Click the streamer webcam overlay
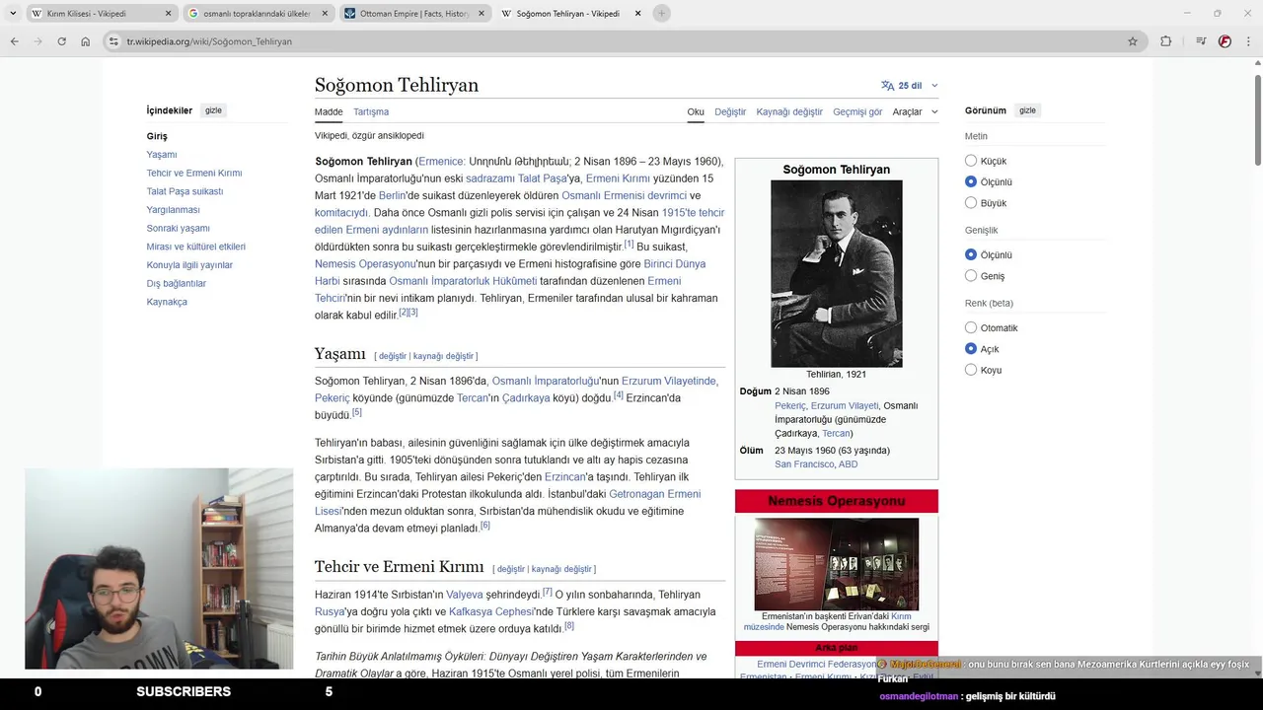1263x710 pixels. [x=159, y=569]
